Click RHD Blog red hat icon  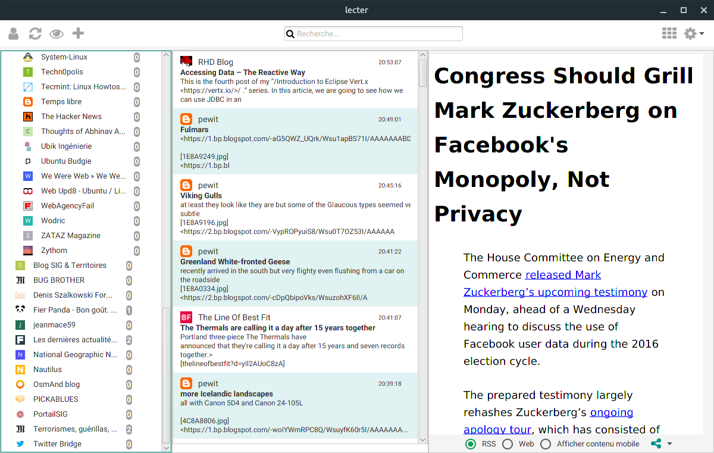click(x=186, y=61)
